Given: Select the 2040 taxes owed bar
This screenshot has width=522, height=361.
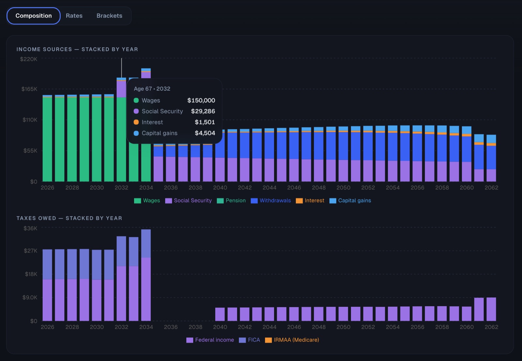Looking at the screenshot, I should point(220,314).
